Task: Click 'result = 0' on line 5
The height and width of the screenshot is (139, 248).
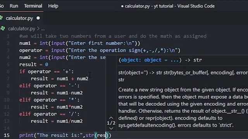Action: [x=34, y=64]
